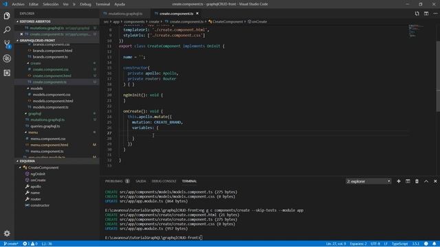440x247 pixels.
Task: Open brands.component.html in explorer
Action: (x=52, y=51)
